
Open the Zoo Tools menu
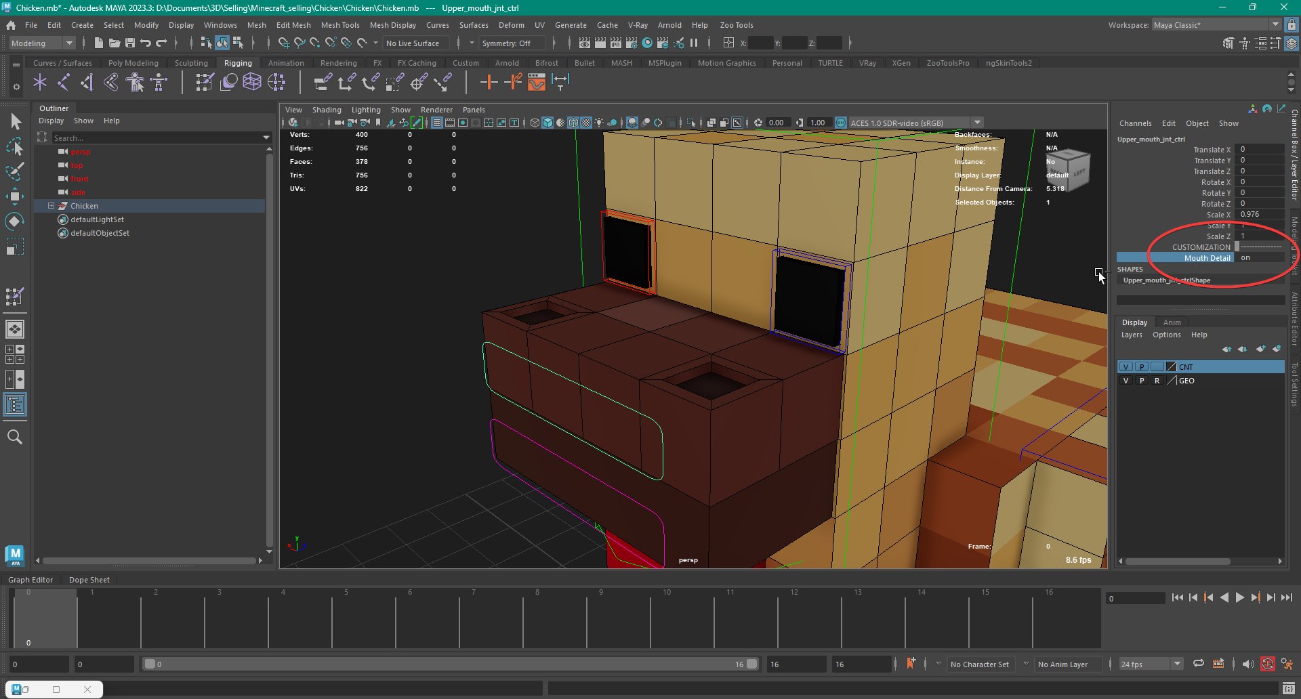737,25
